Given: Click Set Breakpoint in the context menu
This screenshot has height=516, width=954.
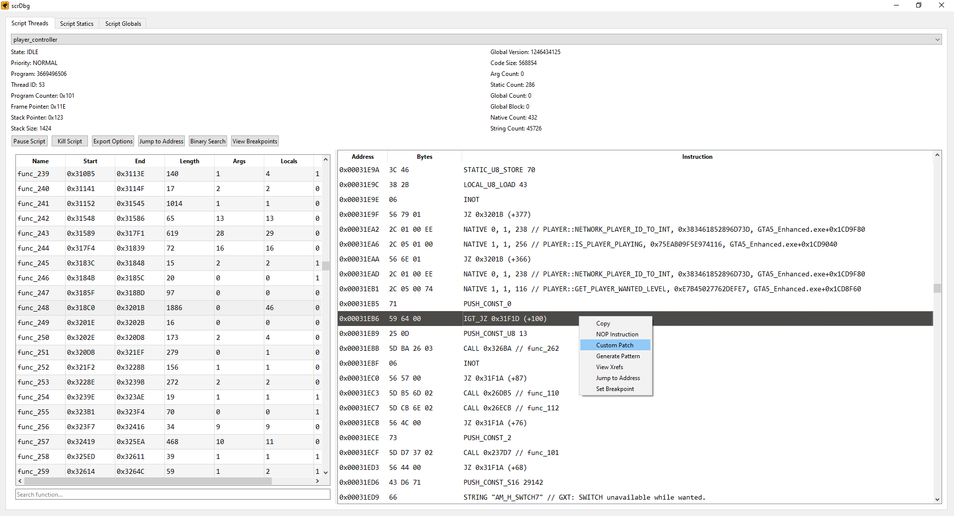Looking at the screenshot, I should coord(615,389).
